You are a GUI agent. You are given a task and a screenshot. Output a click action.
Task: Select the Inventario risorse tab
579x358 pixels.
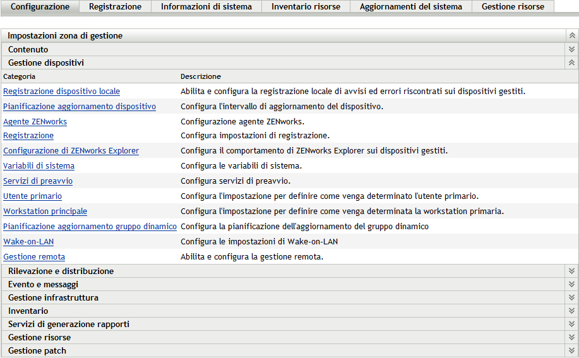coord(306,7)
